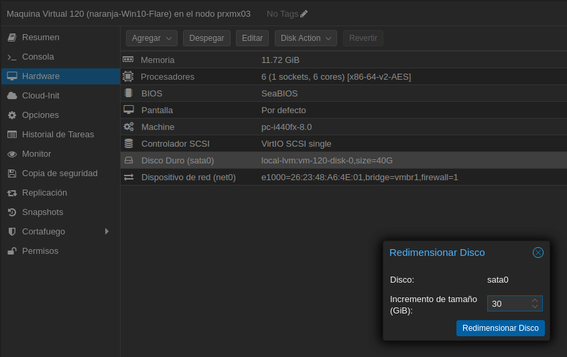Viewport: 567px width, 357px height.
Task: Click the Replicación arrows icon
Action: point(12,193)
